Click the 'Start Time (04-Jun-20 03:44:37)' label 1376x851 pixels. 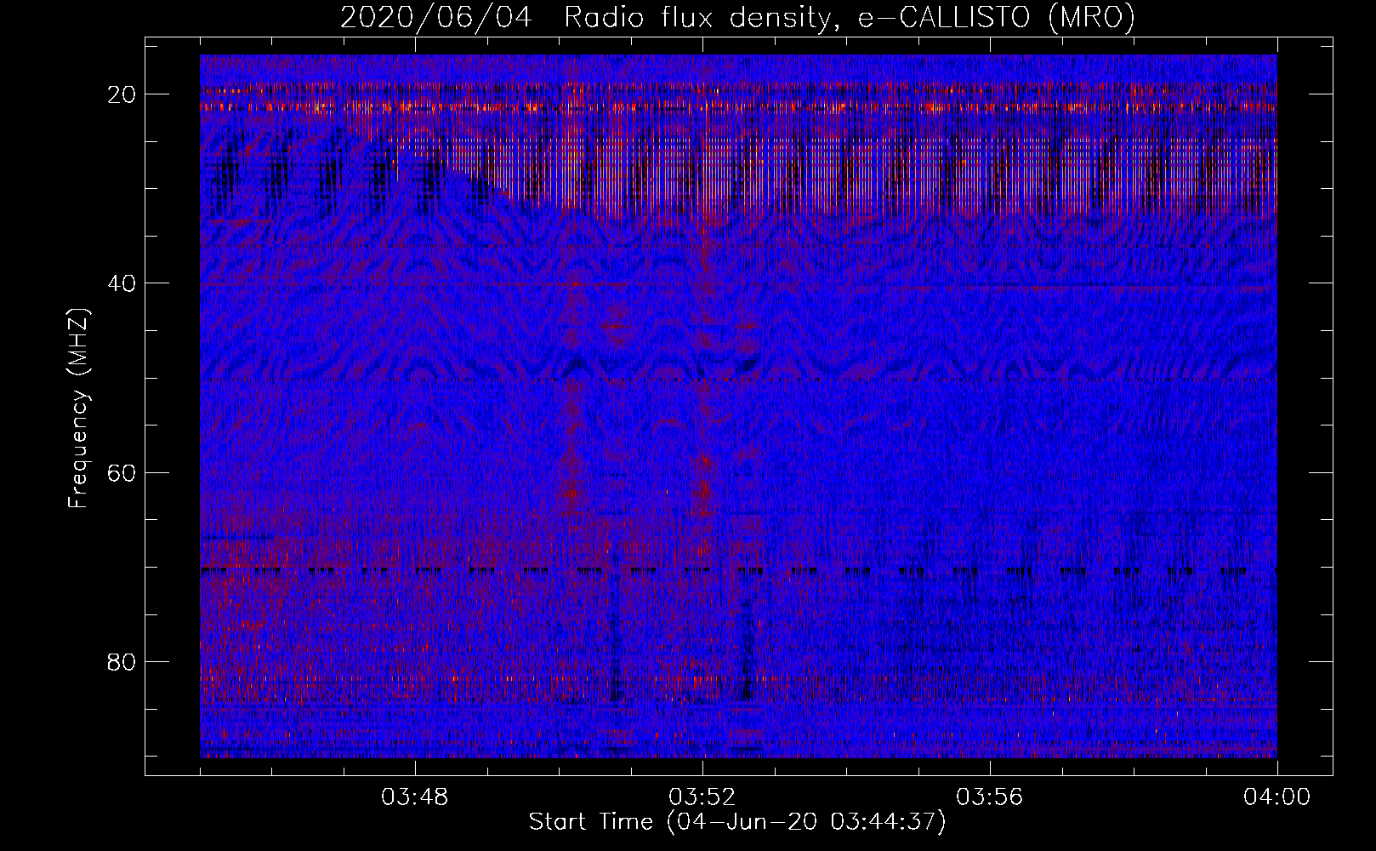[737, 822]
